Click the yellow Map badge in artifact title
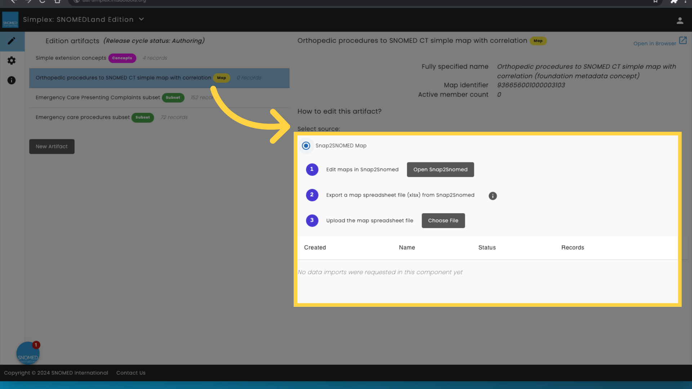 [538, 41]
